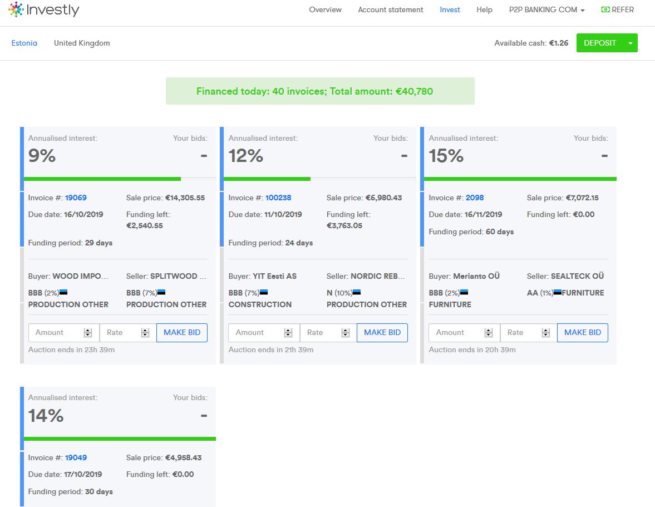Screen dimensions: 655x507
Task: Click the Estonian flag beside SEALTECK OÜ rating
Action: (558, 292)
